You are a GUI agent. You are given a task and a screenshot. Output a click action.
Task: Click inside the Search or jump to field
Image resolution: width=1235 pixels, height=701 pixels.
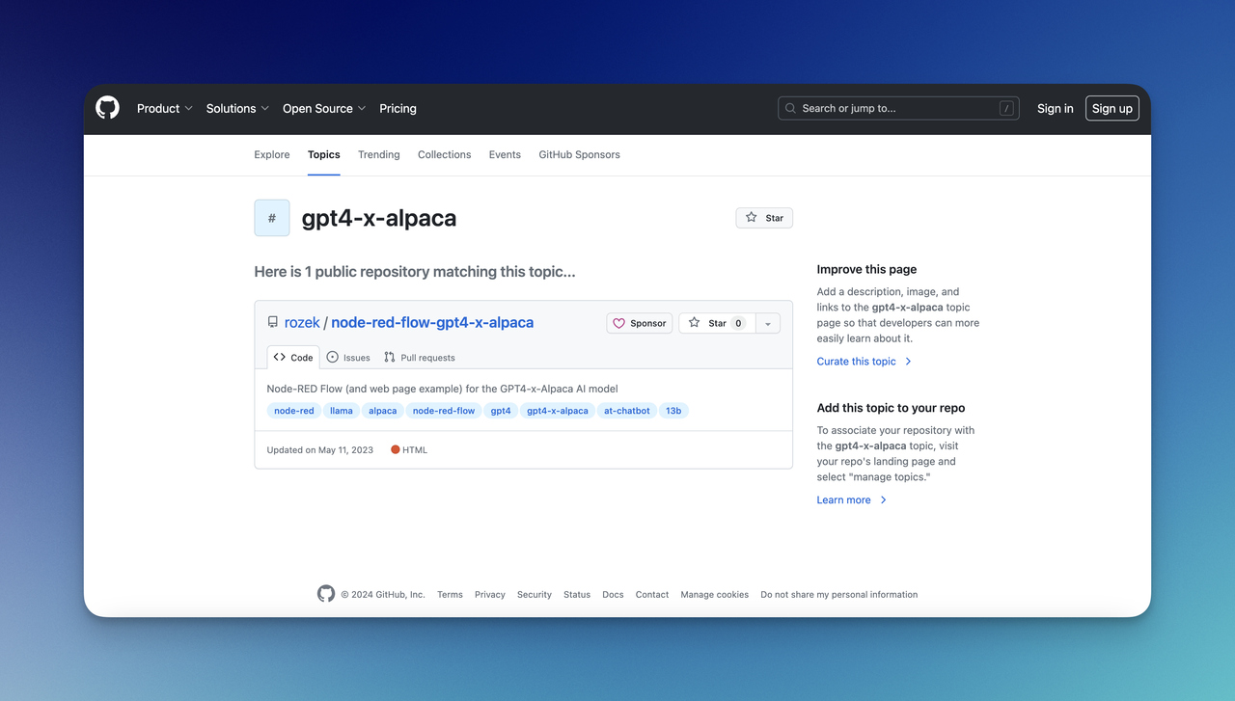point(888,108)
